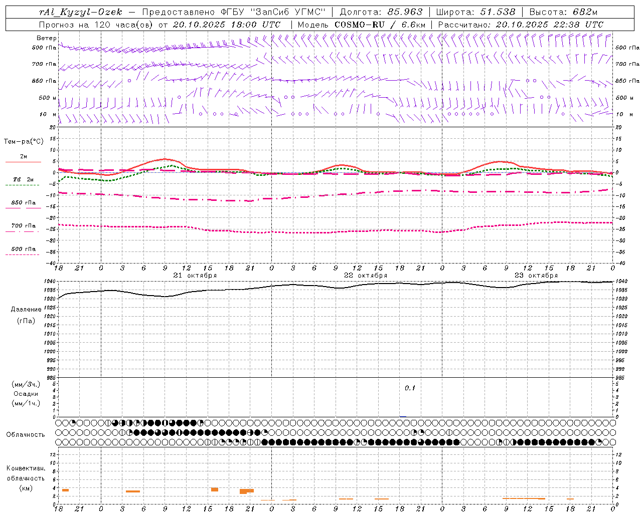Click the 'Облачность' cloud cover label
The image size is (642, 513).
click(x=26, y=435)
